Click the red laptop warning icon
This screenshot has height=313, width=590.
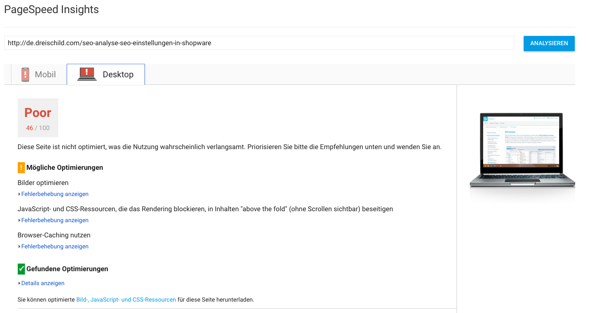click(x=87, y=74)
